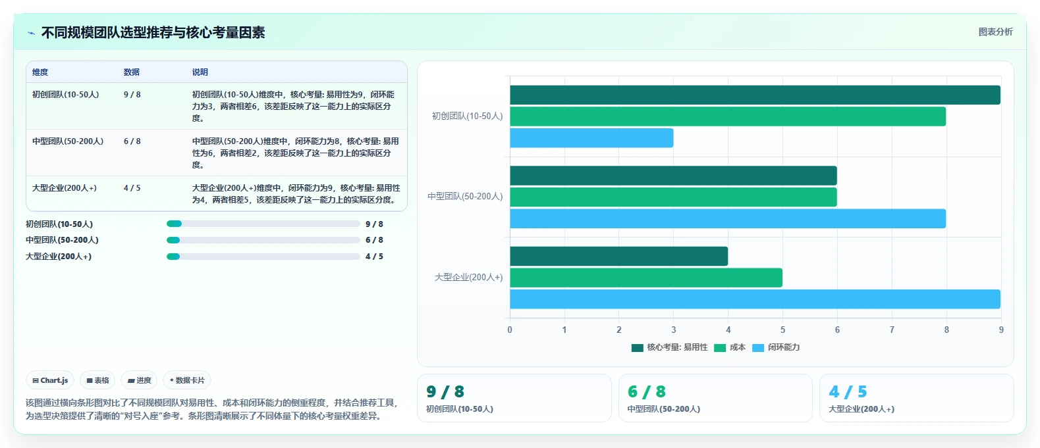
Task: Click progress value 9 / 8 beside 初创团队
Action: [x=374, y=224]
